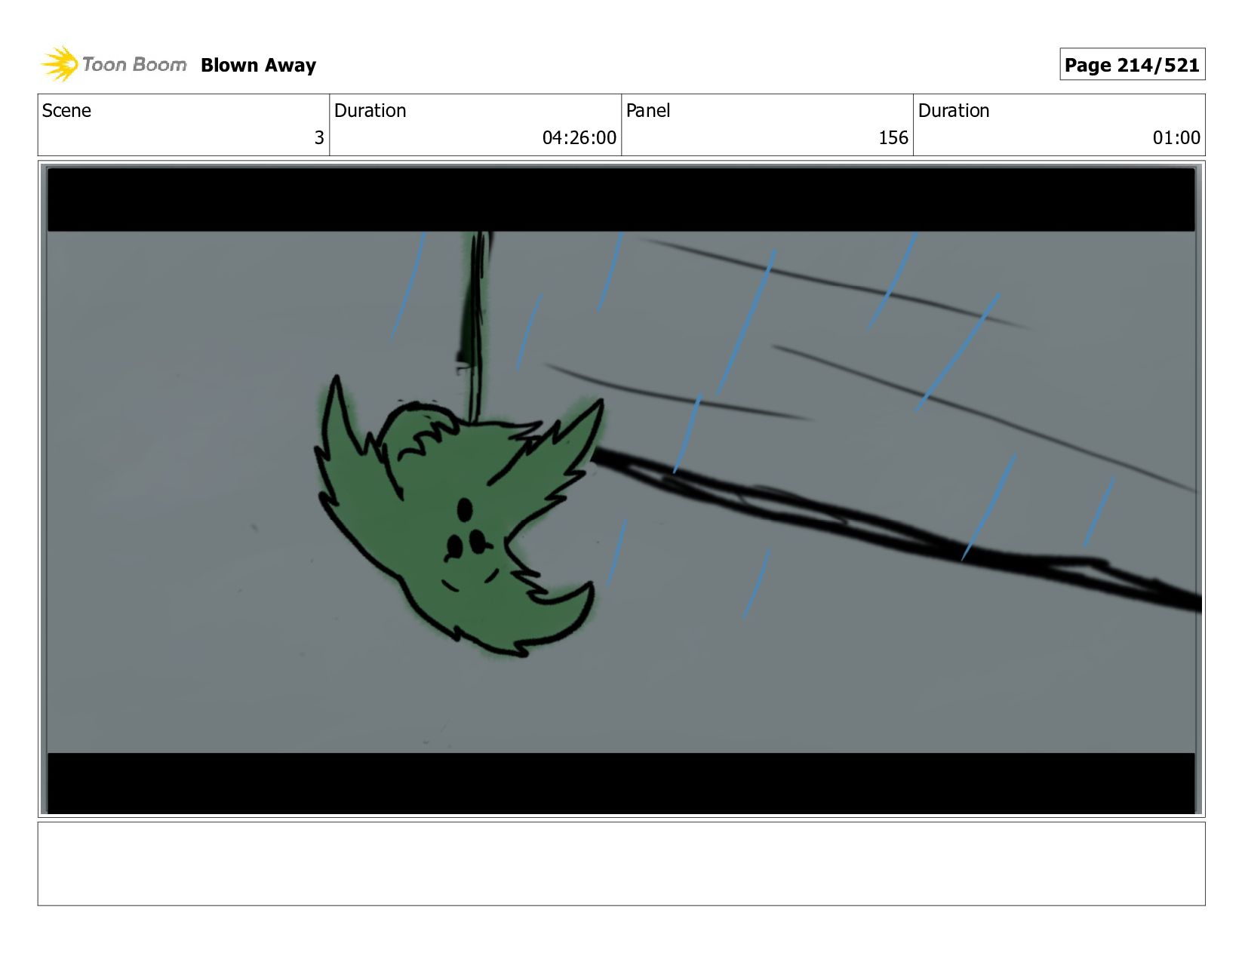
Task: Click the scene duration value '04:26:00'
Action: point(579,137)
